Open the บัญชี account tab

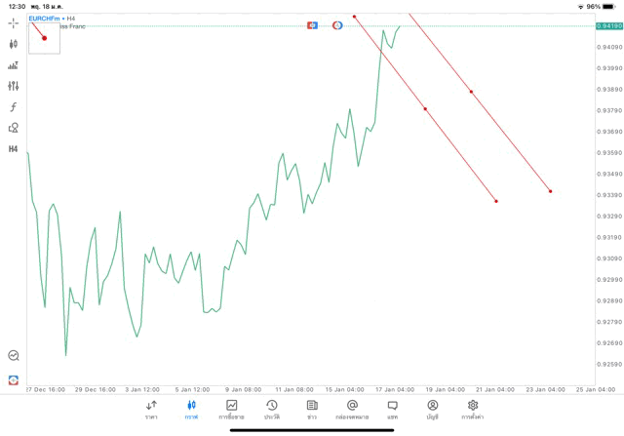432,410
